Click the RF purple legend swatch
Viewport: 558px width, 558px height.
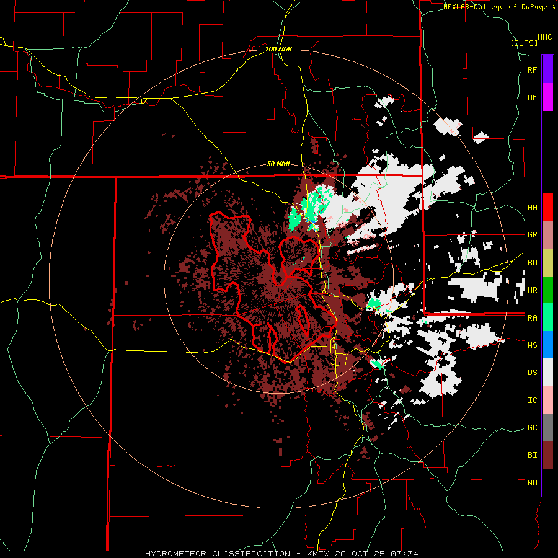pos(547,69)
